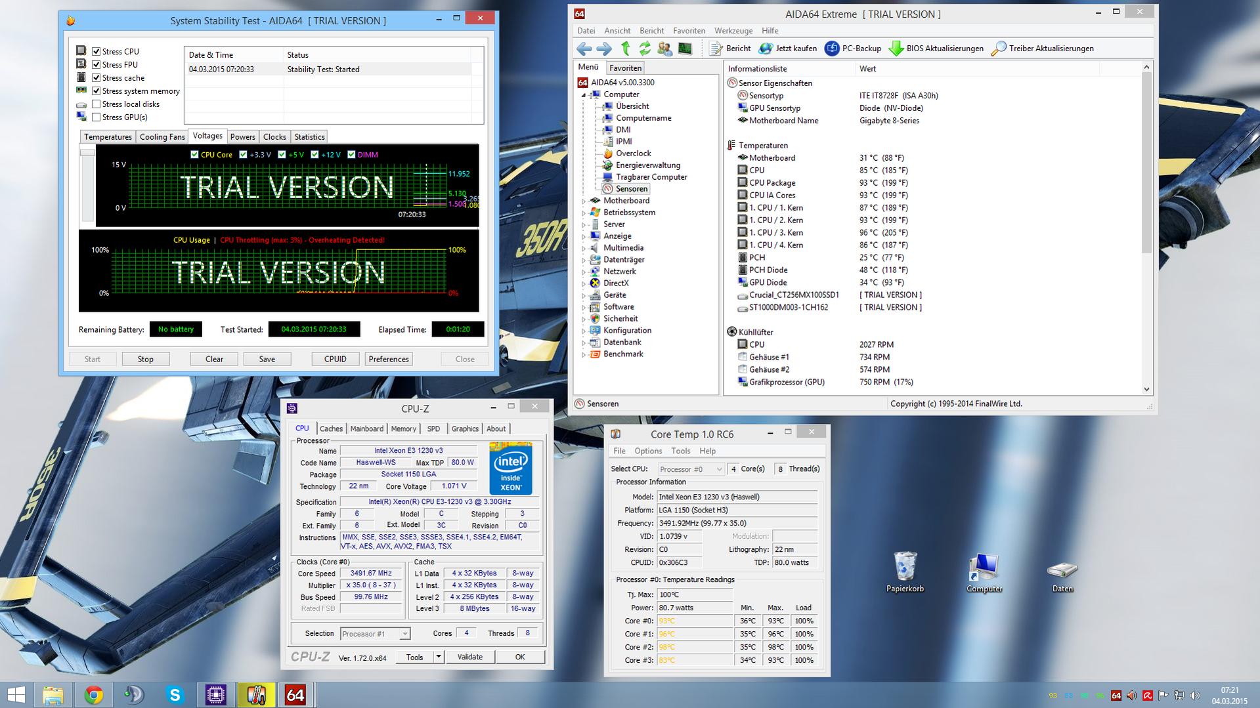
Task: Open the Options menu in Core Temp
Action: coord(648,451)
